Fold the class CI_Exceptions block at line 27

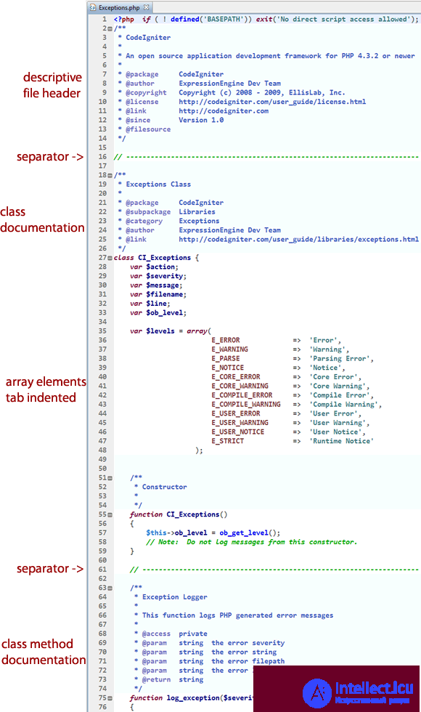[x=110, y=258]
